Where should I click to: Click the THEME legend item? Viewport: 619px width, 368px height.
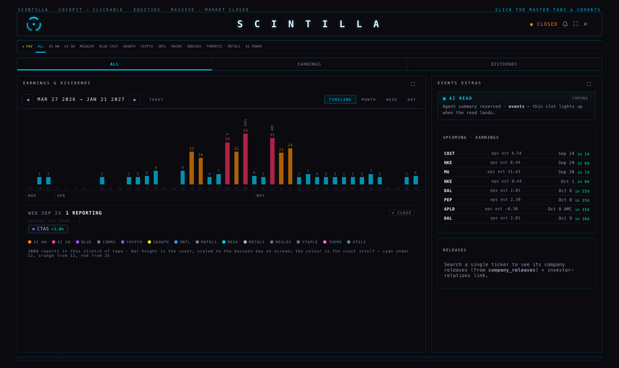pos(332,242)
